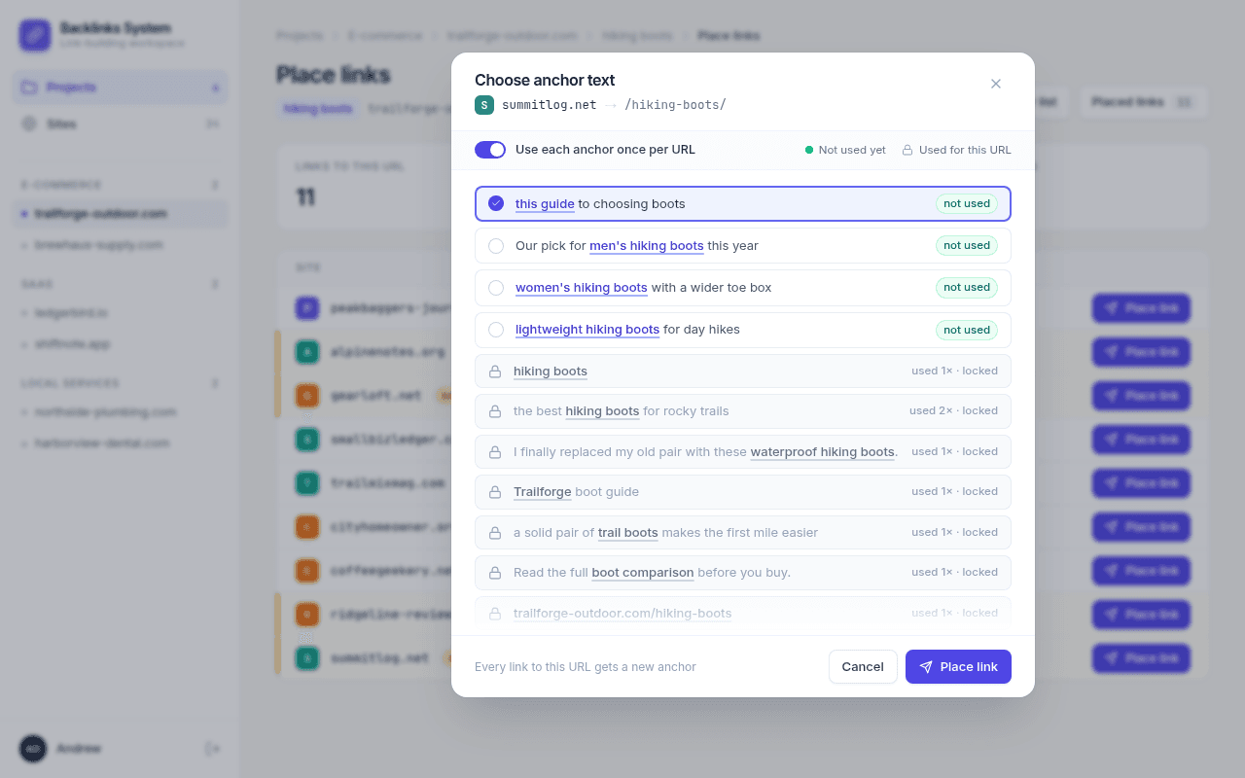The width and height of the screenshot is (1245, 778).
Task: Click '/hiking-boots/' path in dialog header
Action: coord(675,105)
